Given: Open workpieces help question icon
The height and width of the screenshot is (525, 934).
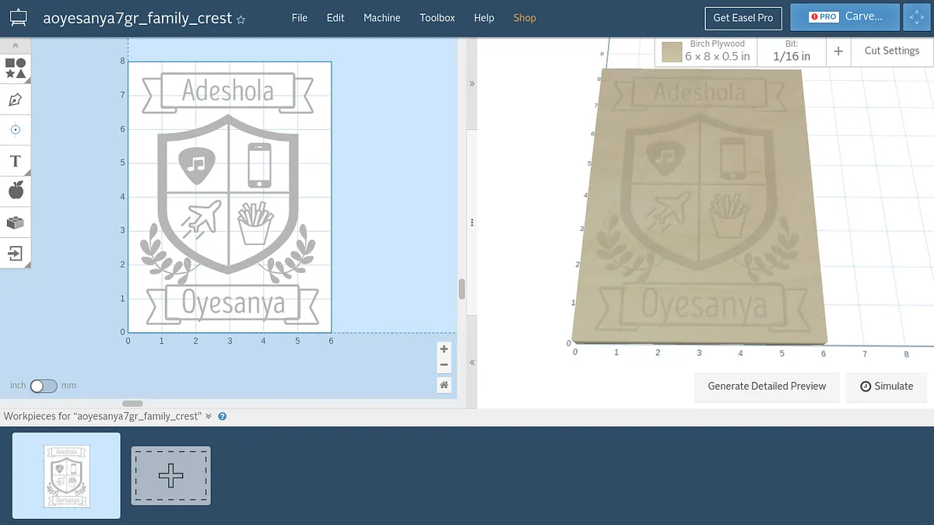Looking at the screenshot, I should (223, 416).
